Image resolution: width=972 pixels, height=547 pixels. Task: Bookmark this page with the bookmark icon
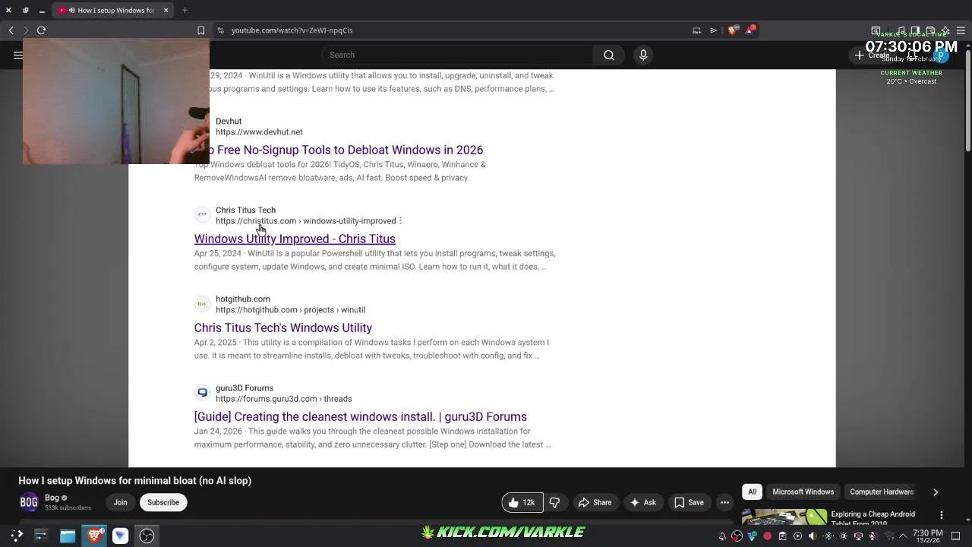tap(200, 30)
